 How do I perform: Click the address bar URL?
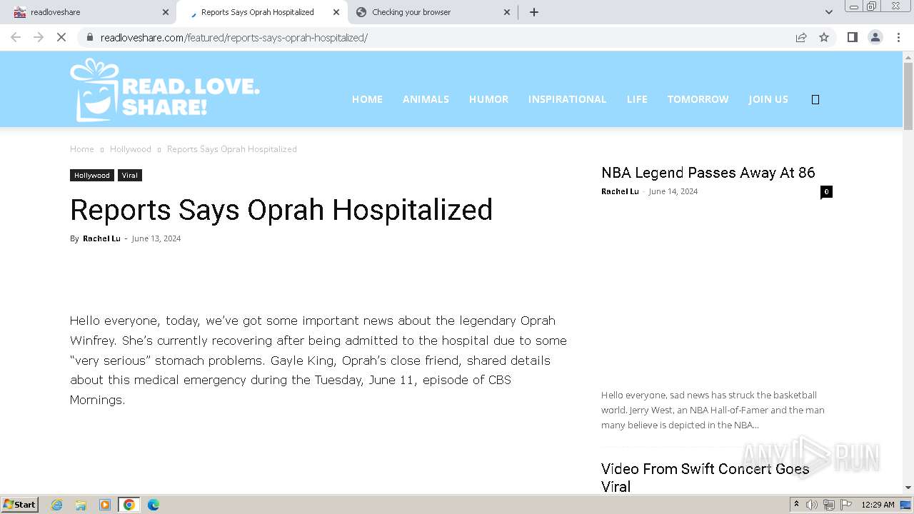click(234, 38)
